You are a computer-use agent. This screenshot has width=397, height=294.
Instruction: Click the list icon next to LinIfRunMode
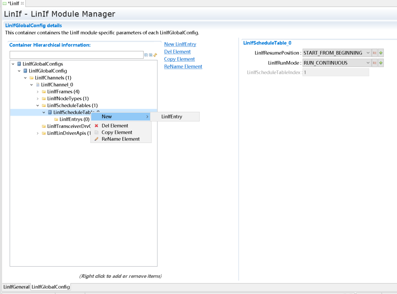tap(375, 63)
